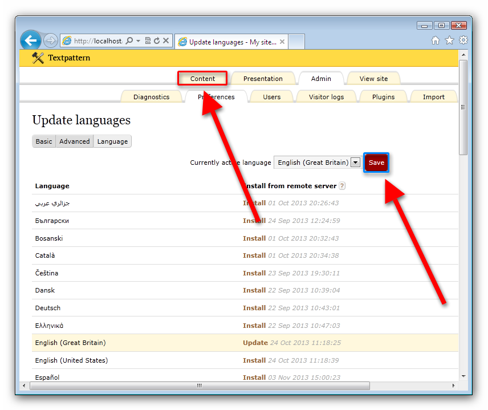Open favorites star icon
This screenshot has height=410, width=488.
coord(449,40)
